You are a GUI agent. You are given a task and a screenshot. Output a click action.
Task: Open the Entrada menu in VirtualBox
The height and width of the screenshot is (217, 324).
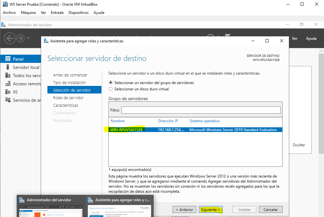[x=57, y=13]
